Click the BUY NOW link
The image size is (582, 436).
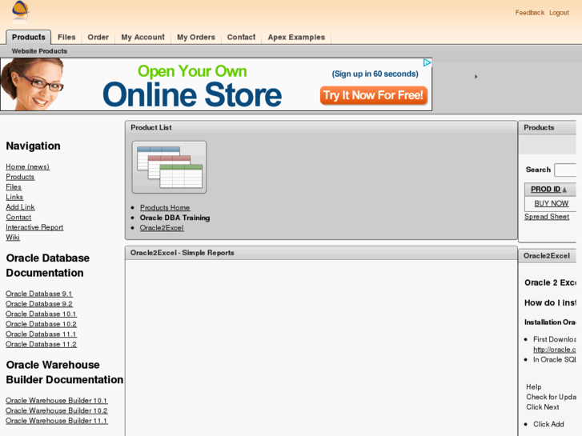[552, 203]
